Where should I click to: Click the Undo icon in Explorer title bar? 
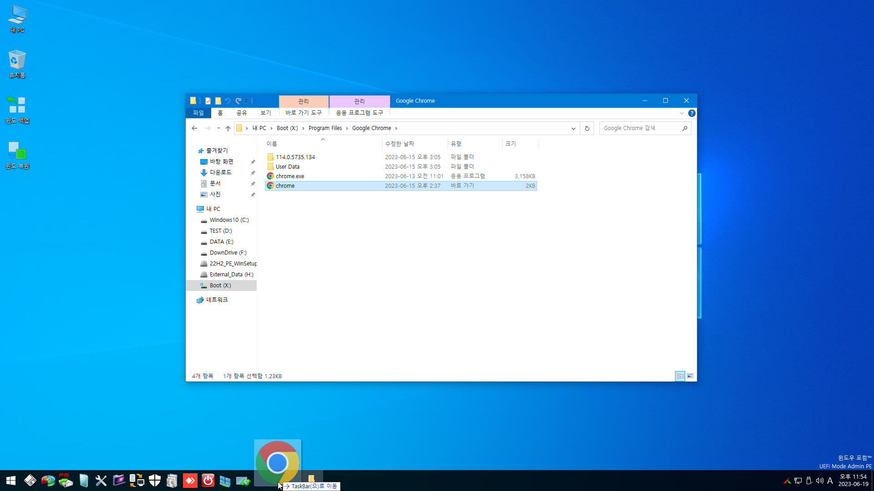[x=228, y=101]
